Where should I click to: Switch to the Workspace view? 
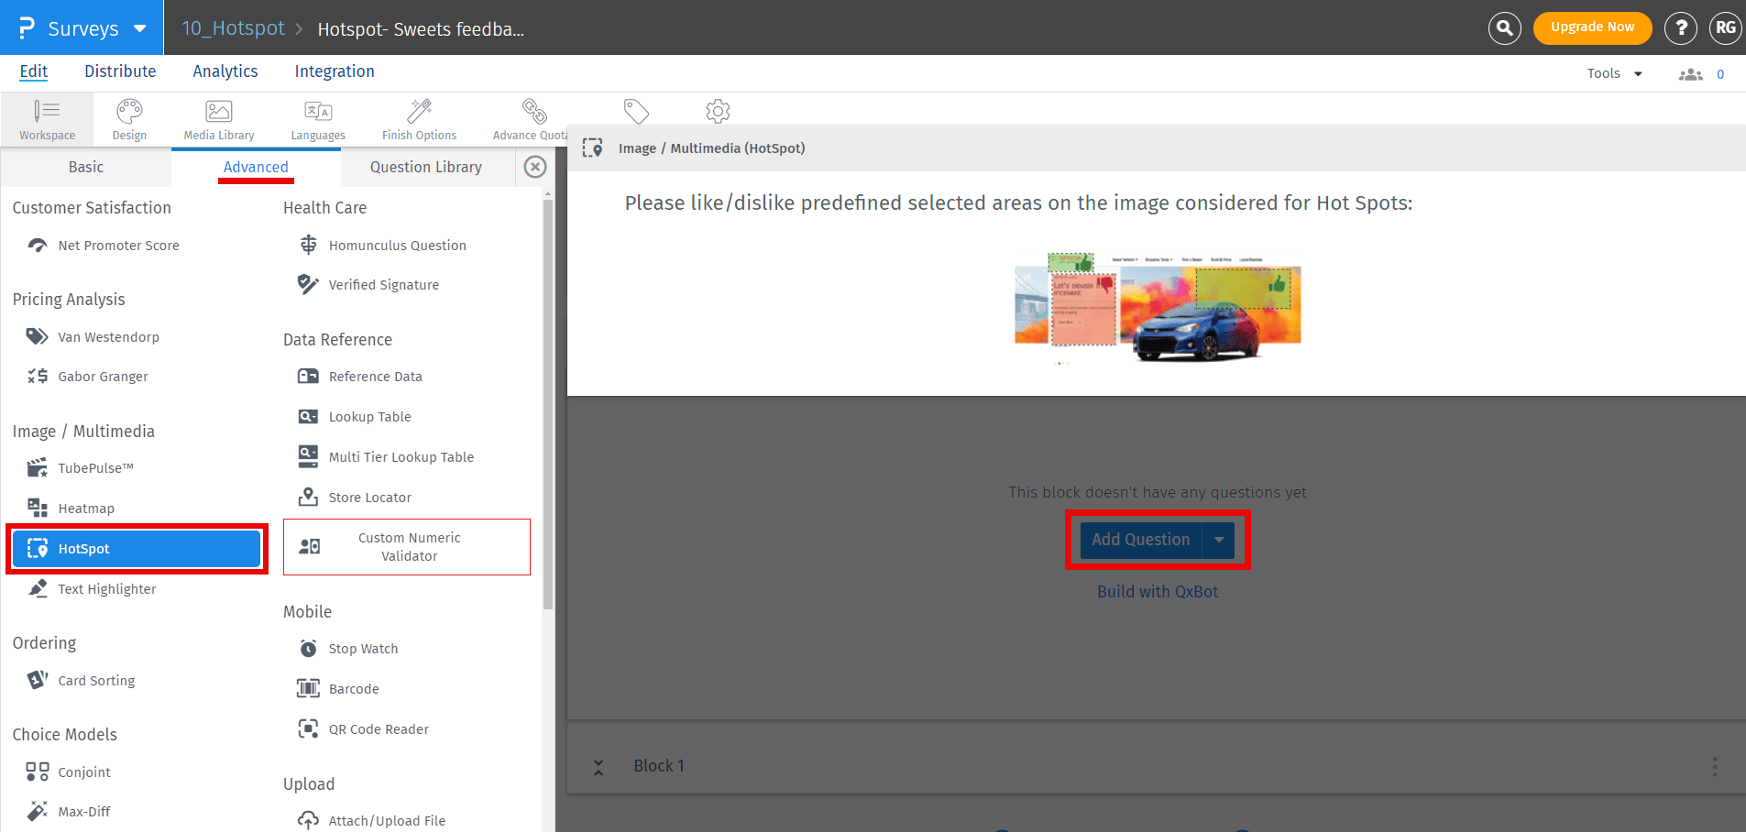(x=47, y=118)
